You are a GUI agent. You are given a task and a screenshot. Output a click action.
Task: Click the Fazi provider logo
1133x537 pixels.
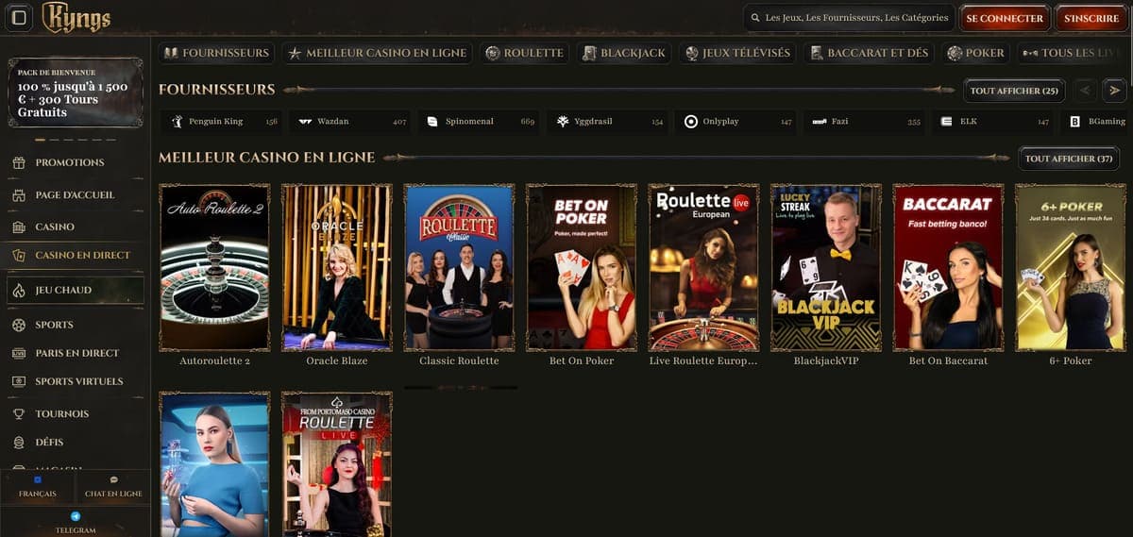tap(819, 122)
